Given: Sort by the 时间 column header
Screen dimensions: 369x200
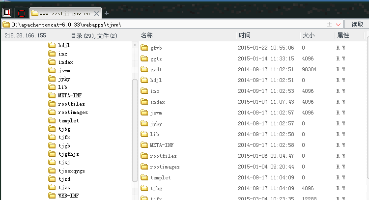Looking at the screenshot, I should coord(245,35).
